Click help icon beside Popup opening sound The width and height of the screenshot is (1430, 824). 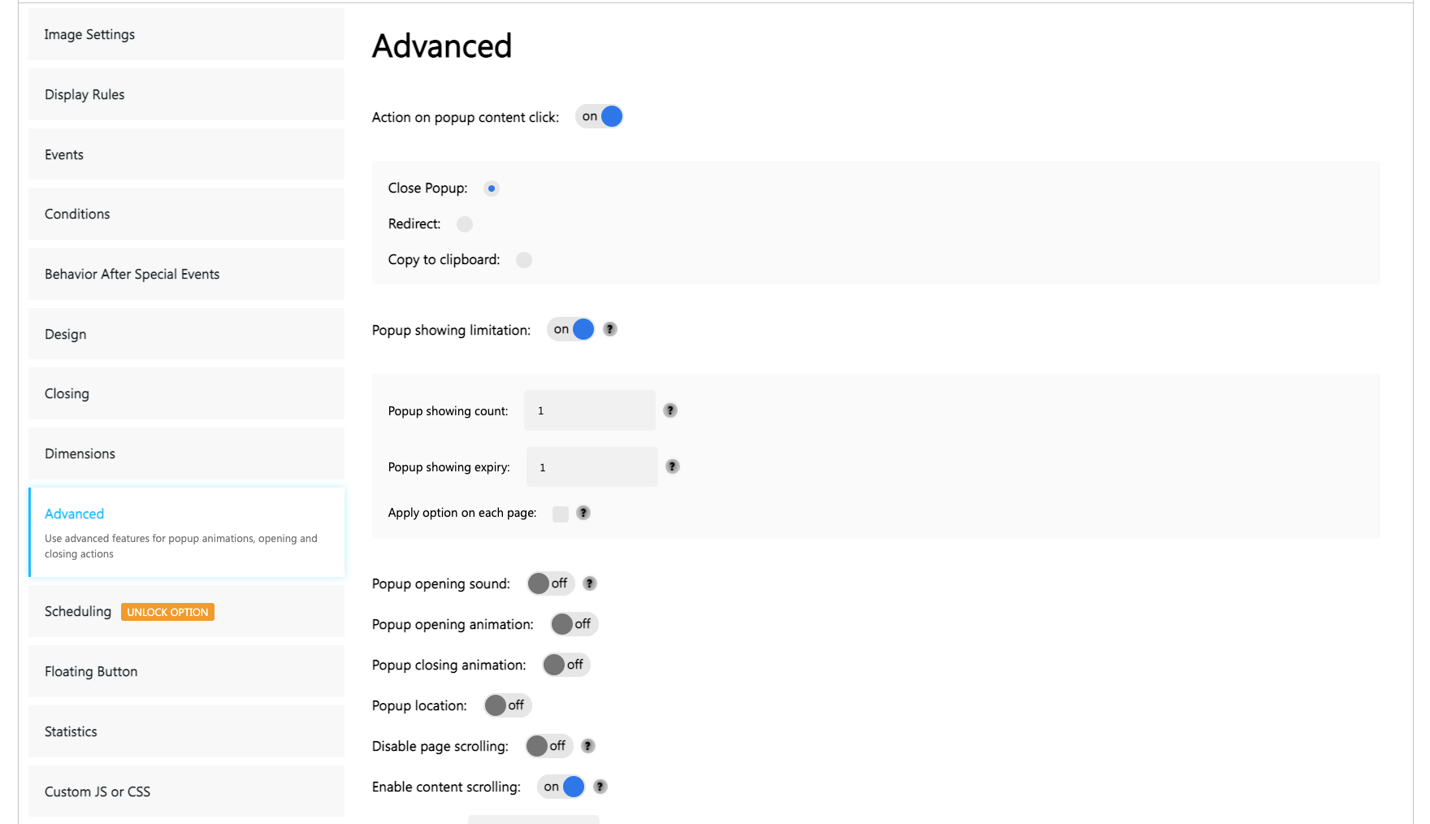(591, 583)
